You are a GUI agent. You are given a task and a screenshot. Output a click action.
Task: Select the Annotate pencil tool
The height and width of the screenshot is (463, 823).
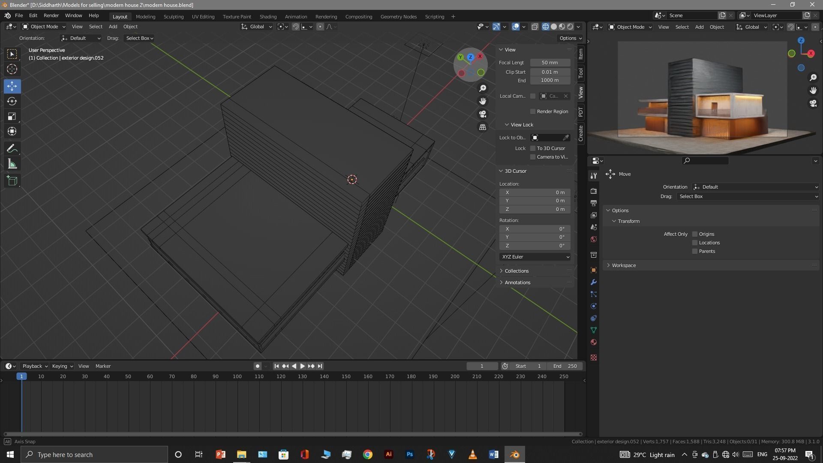(12, 149)
